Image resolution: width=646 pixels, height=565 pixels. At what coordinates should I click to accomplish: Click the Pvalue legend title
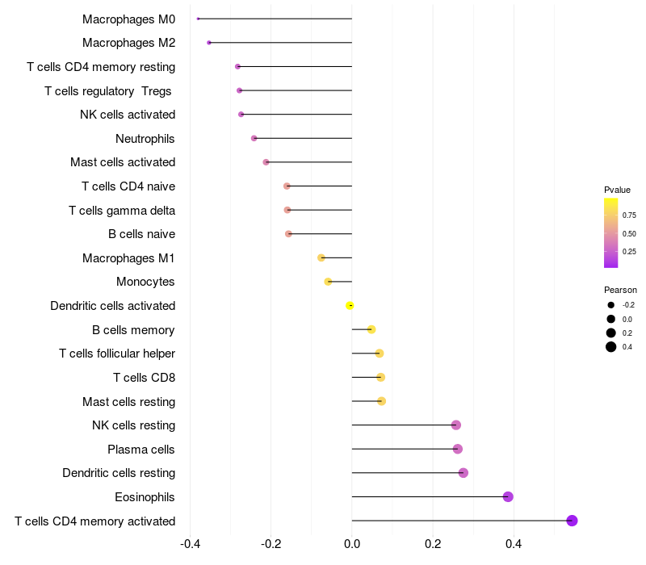pyautogui.click(x=617, y=190)
